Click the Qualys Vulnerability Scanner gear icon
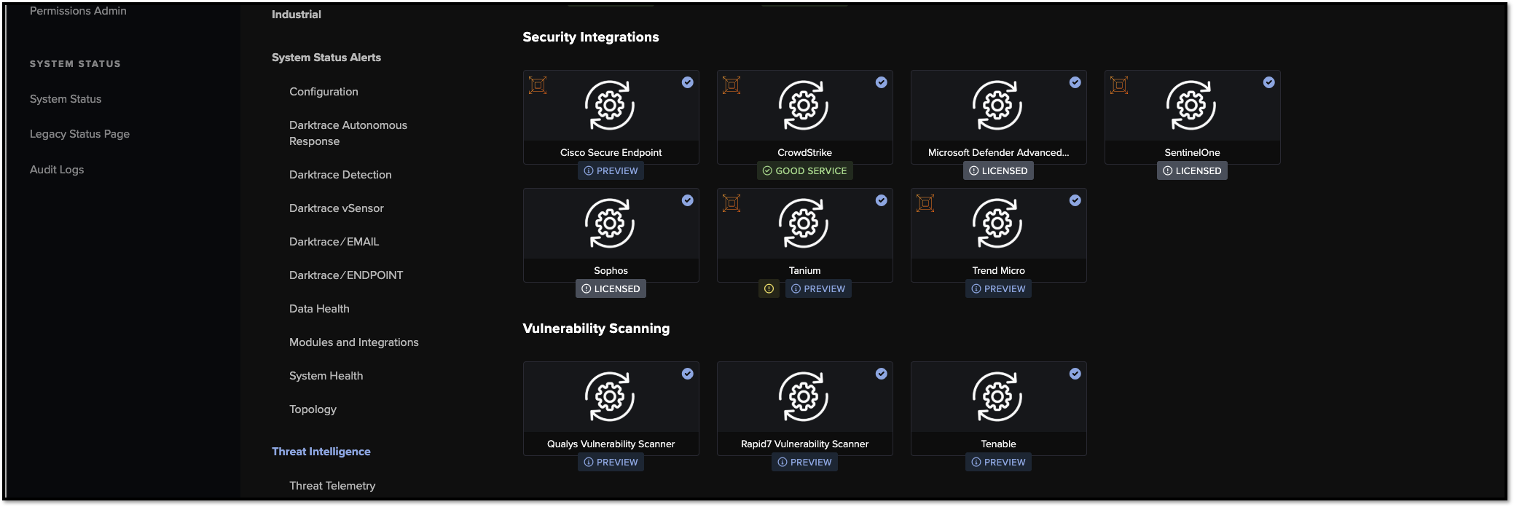This screenshot has width=1514, height=507. point(610,397)
